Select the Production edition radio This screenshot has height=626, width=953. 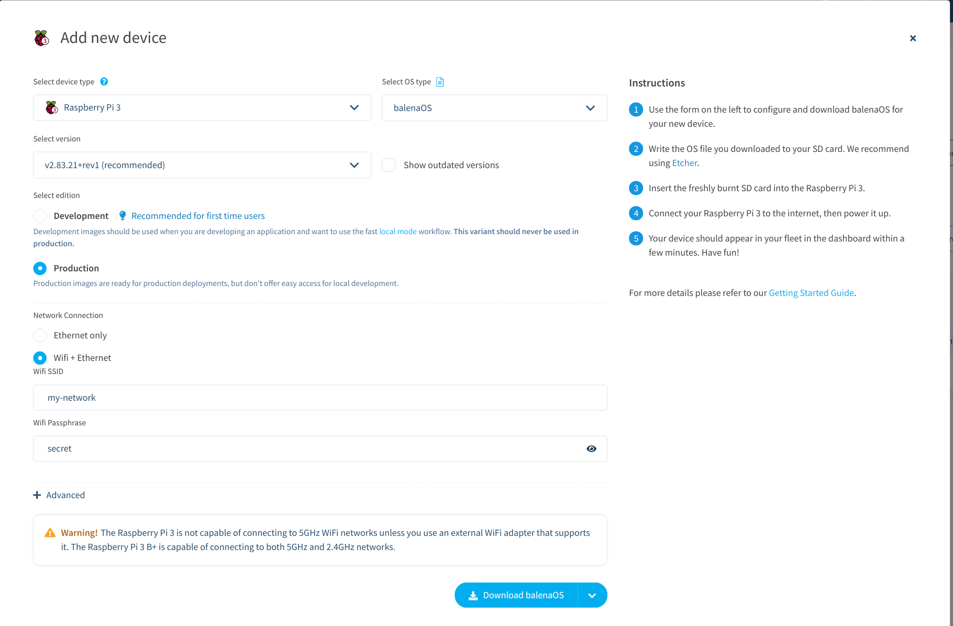pos(40,268)
